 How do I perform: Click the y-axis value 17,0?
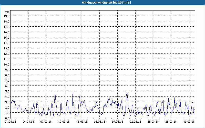(x=6, y=27)
